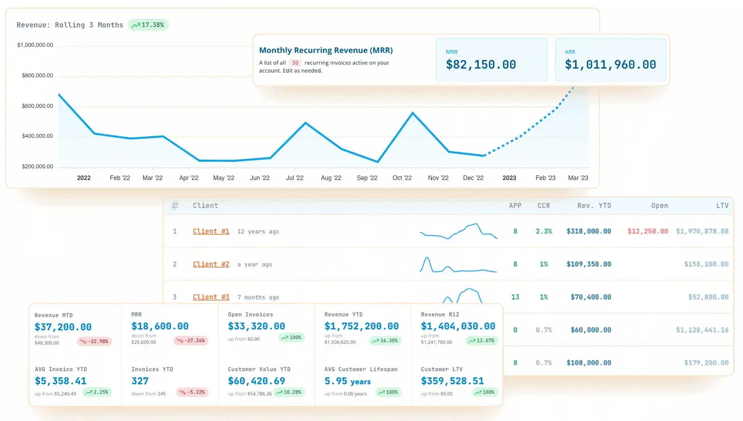Click the 2.25% up trend badge

click(97, 393)
